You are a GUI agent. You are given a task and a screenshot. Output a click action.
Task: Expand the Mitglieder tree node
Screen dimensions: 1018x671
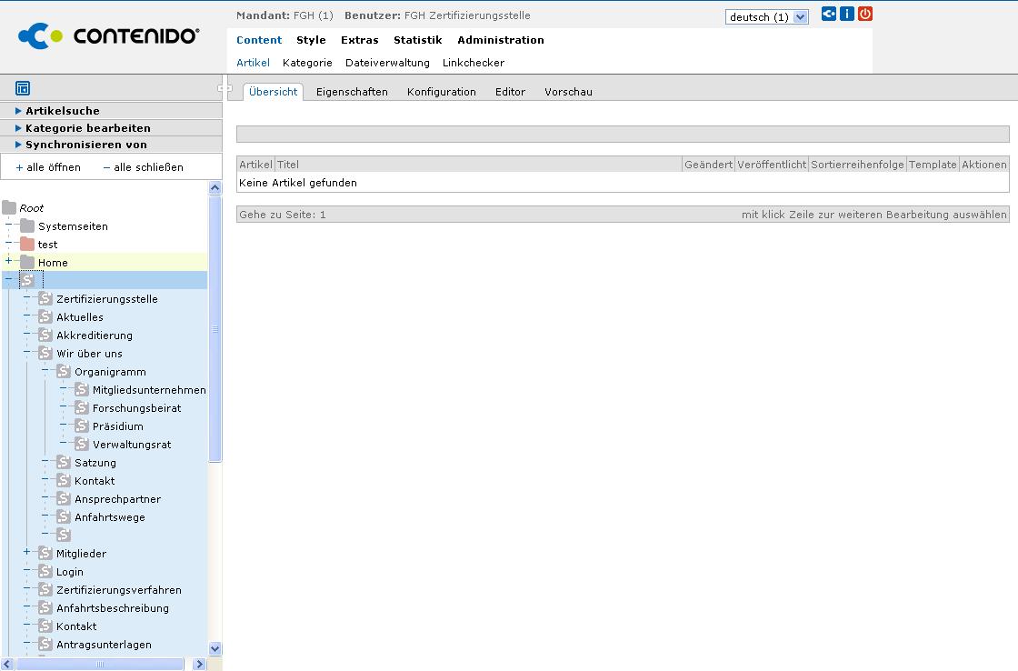(x=27, y=552)
